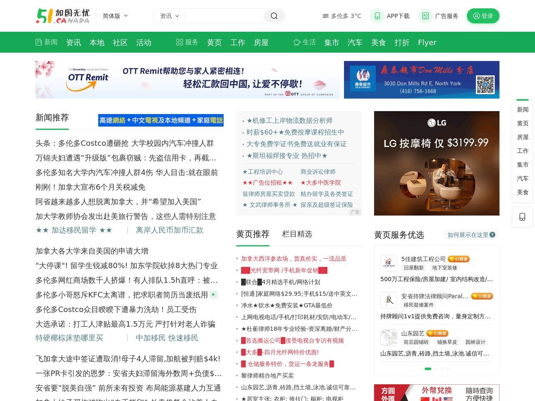Click the green 登录 login button
Screen dimensions: 535x401
point(483,16)
